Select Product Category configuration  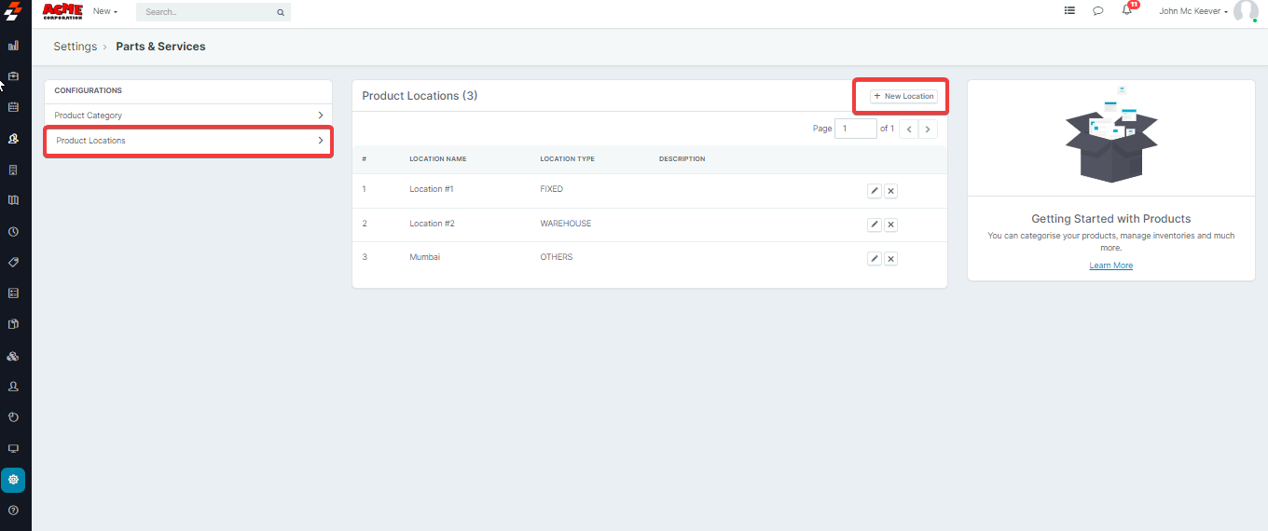188,116
